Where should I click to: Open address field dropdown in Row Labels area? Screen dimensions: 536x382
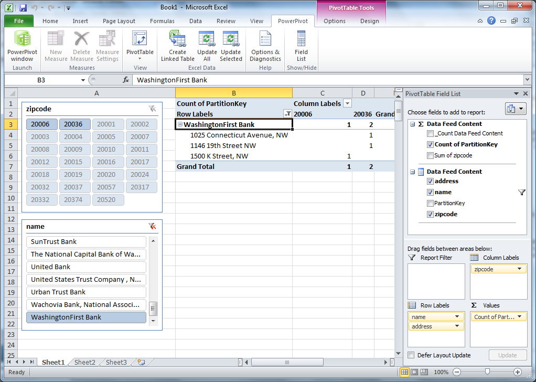tap(457, 326)
